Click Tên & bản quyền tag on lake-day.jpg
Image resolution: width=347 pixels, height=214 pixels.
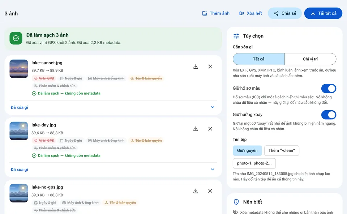tap(146, 141)
